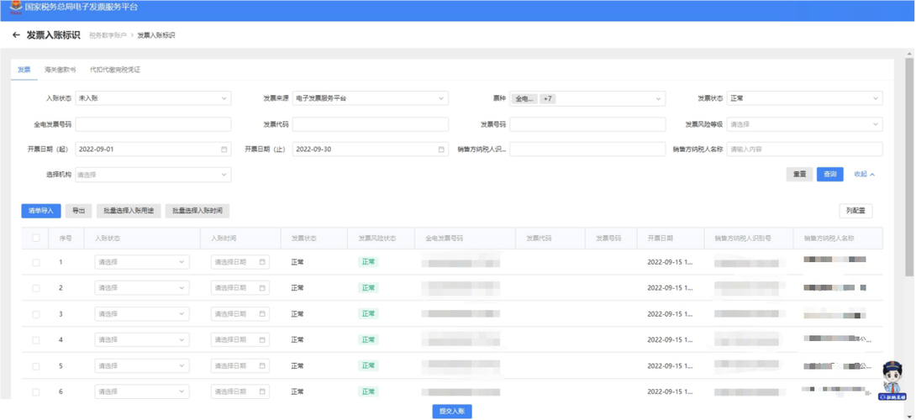Open calendar icon in row 5 入账时间
The width and height of the screenshot is (916, 420).
point(262,365)
